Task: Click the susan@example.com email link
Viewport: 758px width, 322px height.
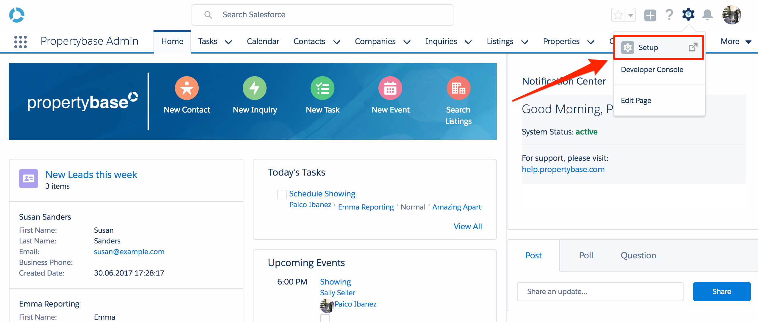Action: point(129,252)
